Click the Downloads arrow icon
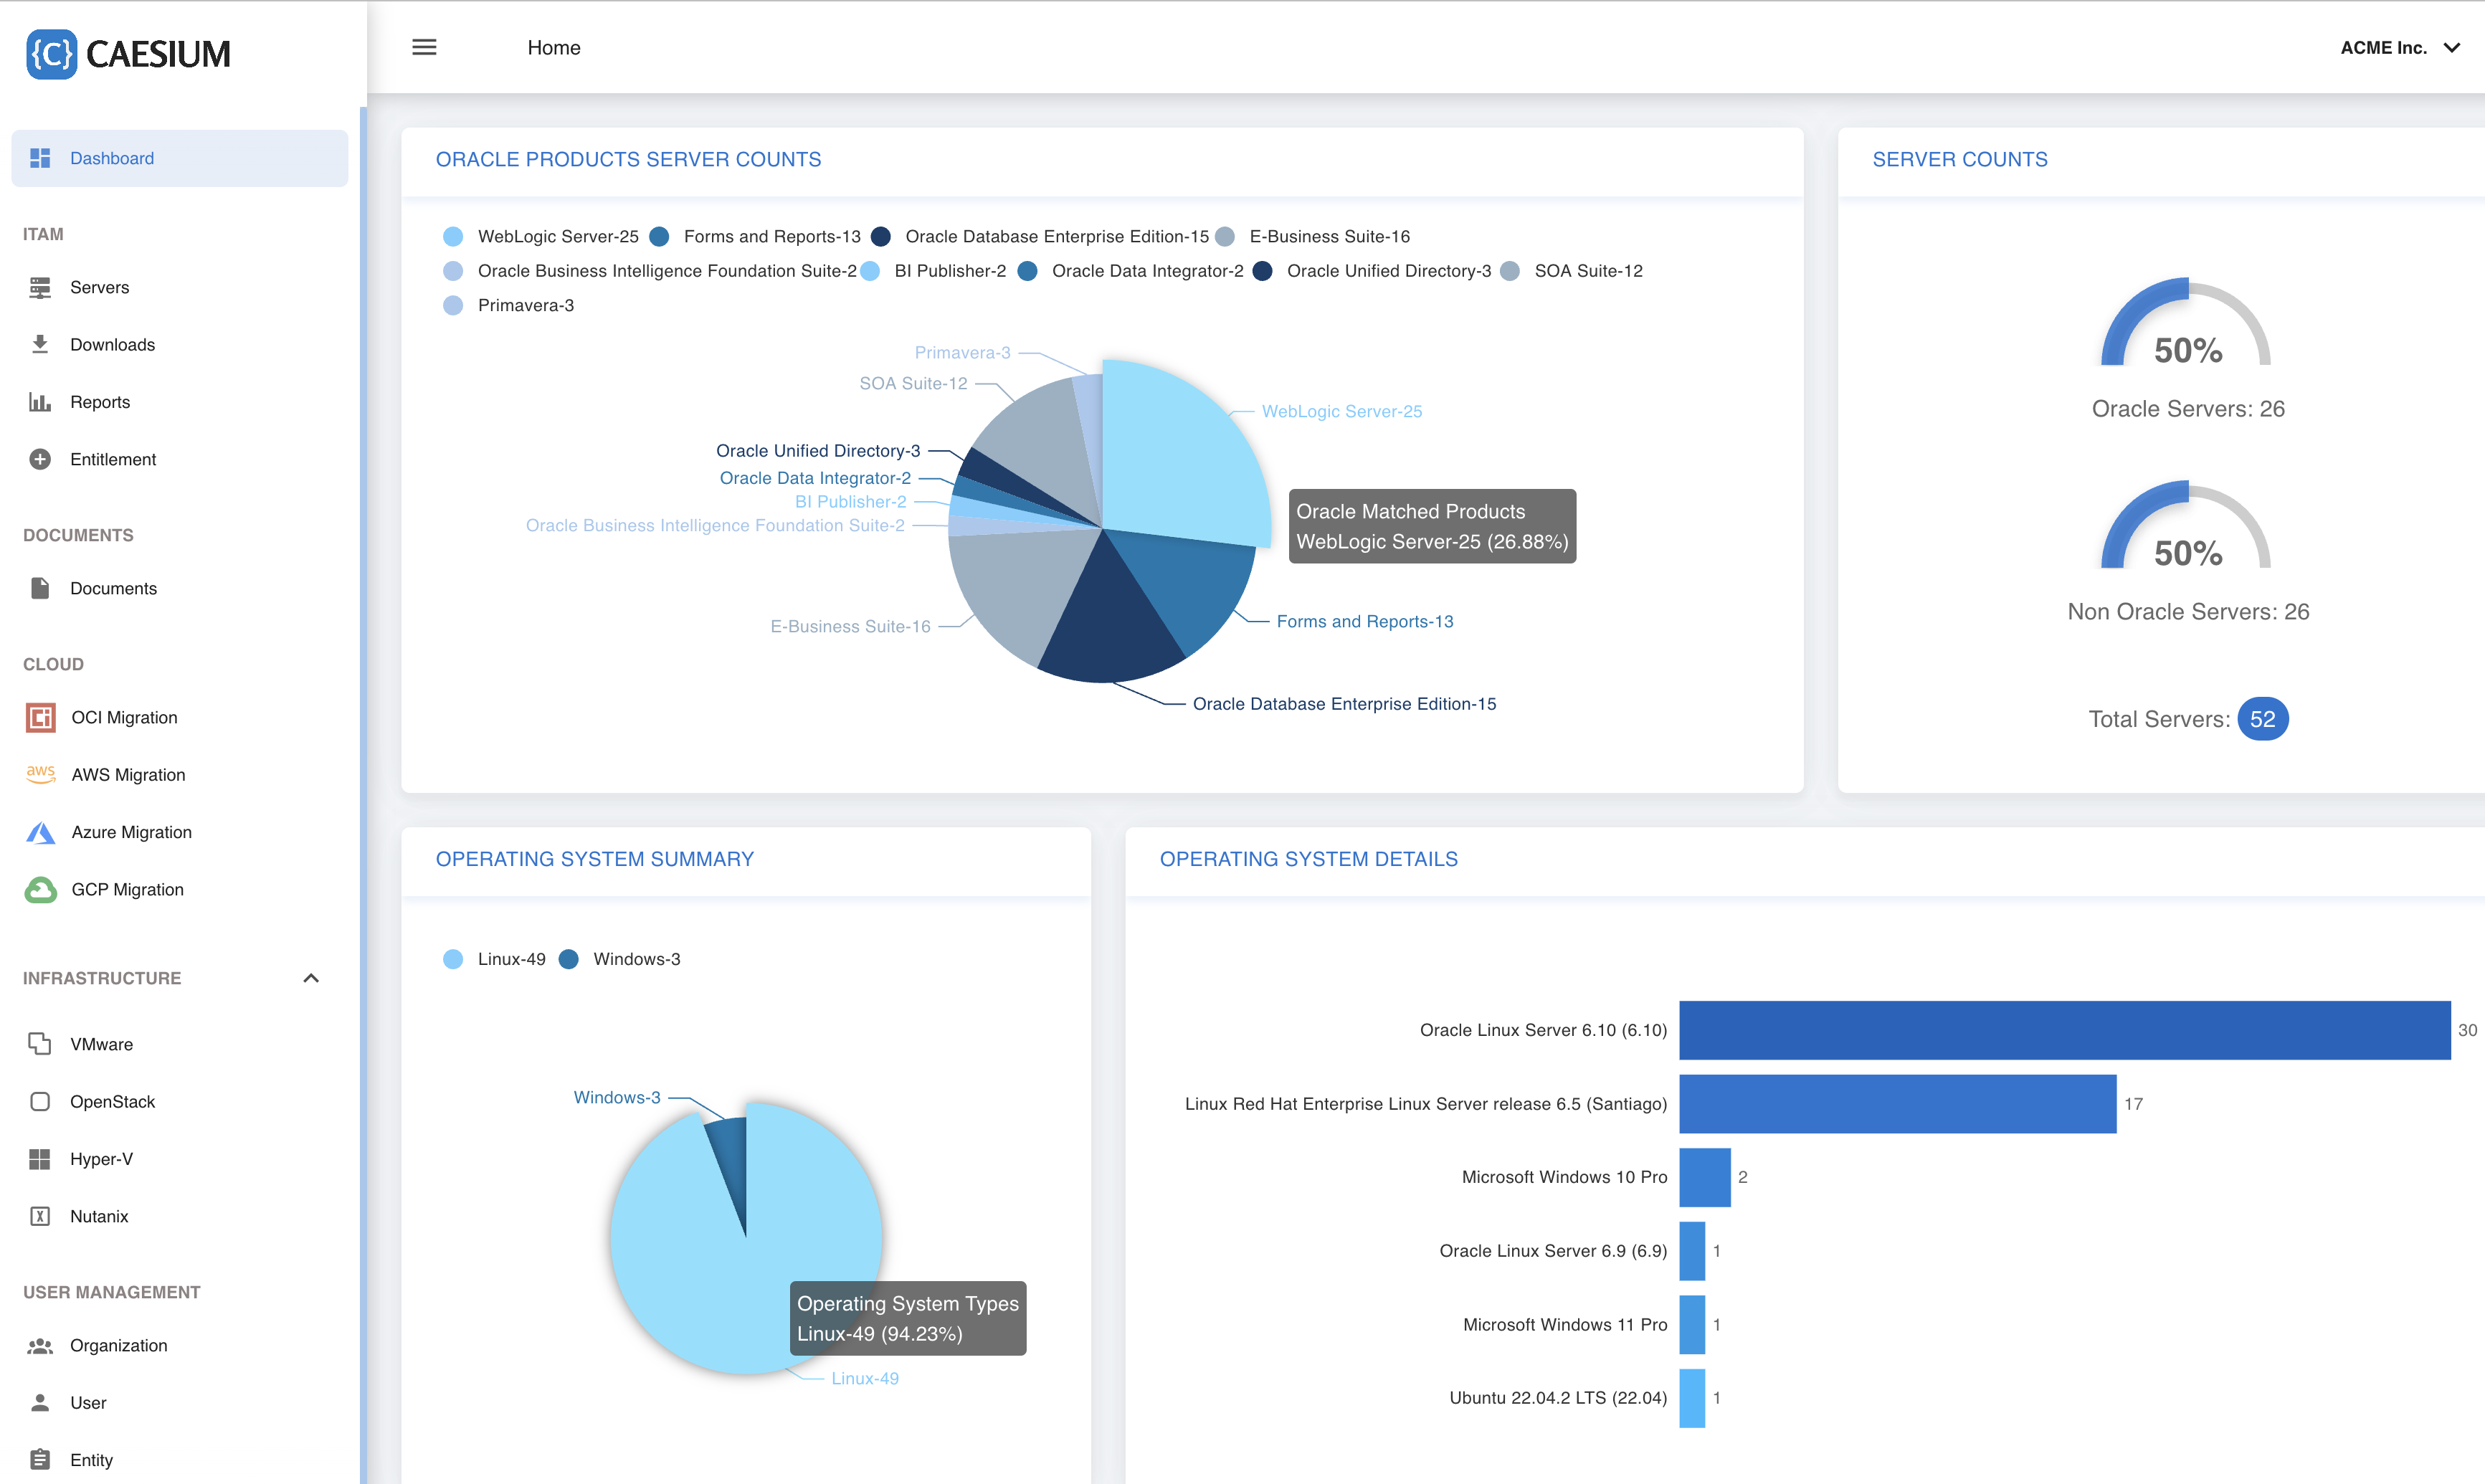Image resolution: width=2485 pixels, height=1484 pixels. coord(40,344)
